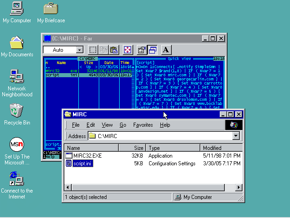Select the MIRC32.EXE file name
290x218 pixels.
pos(87,155)
